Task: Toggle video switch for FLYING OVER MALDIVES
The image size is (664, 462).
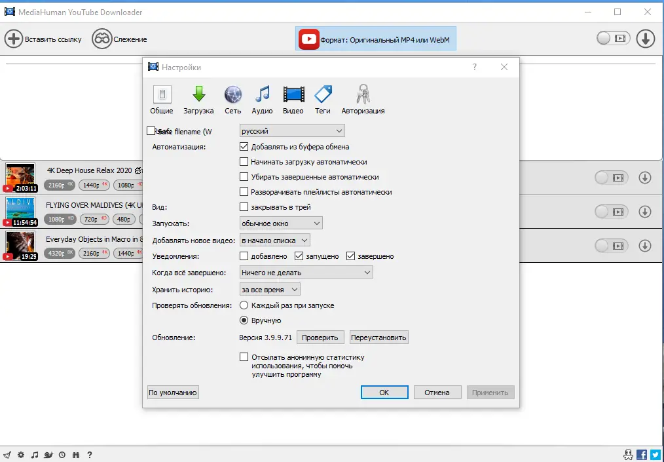Action: [x=612, y=212]
